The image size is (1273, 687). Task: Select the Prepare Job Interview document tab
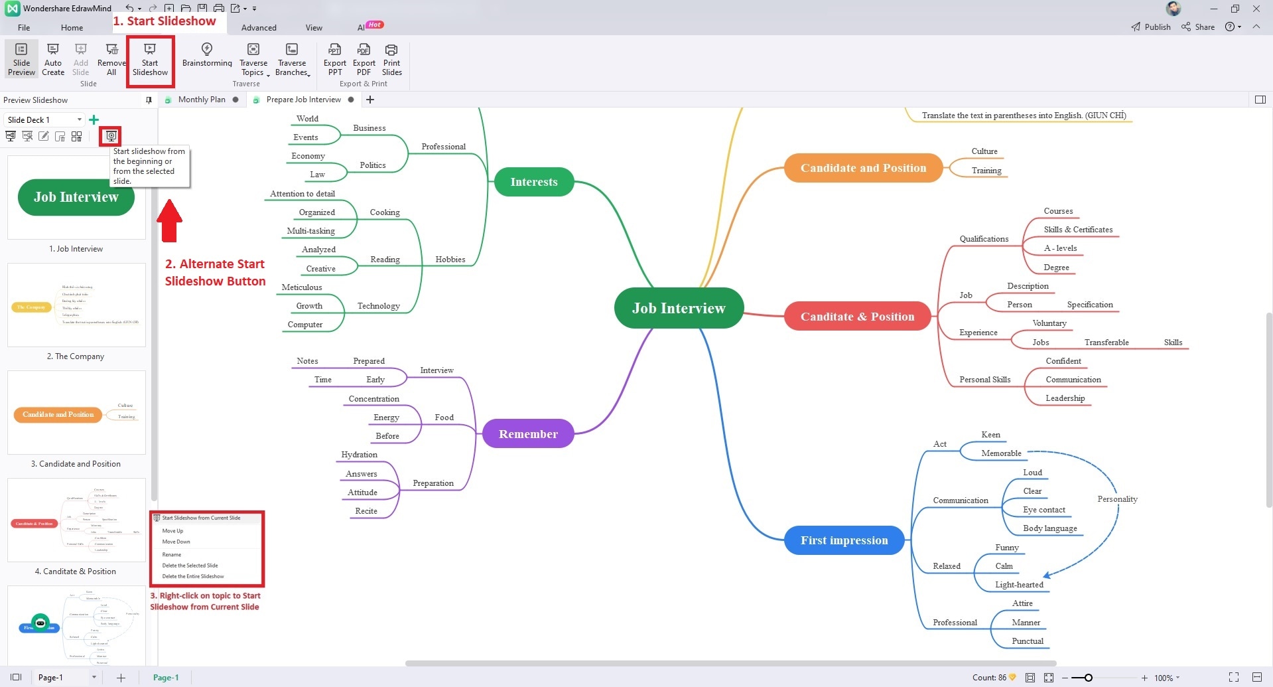coord(304,100)
